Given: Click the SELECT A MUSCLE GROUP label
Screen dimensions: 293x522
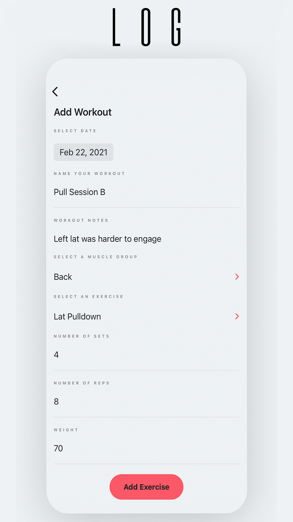Looking at the screenshot, I should tap(96, 257).
